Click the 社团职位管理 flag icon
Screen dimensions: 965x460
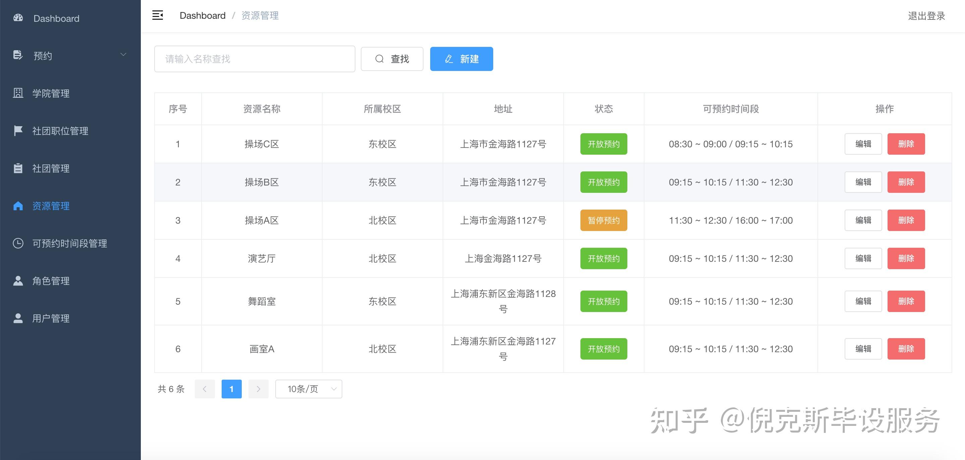coord(18,131)
